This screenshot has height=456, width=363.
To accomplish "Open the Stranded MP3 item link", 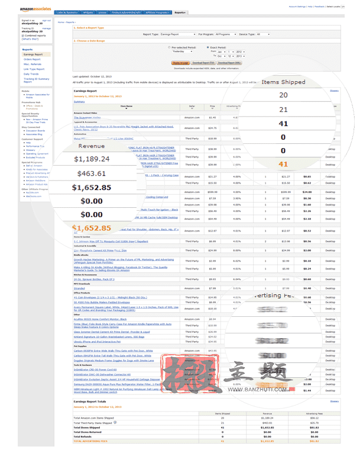I will (x=79, y=288).
